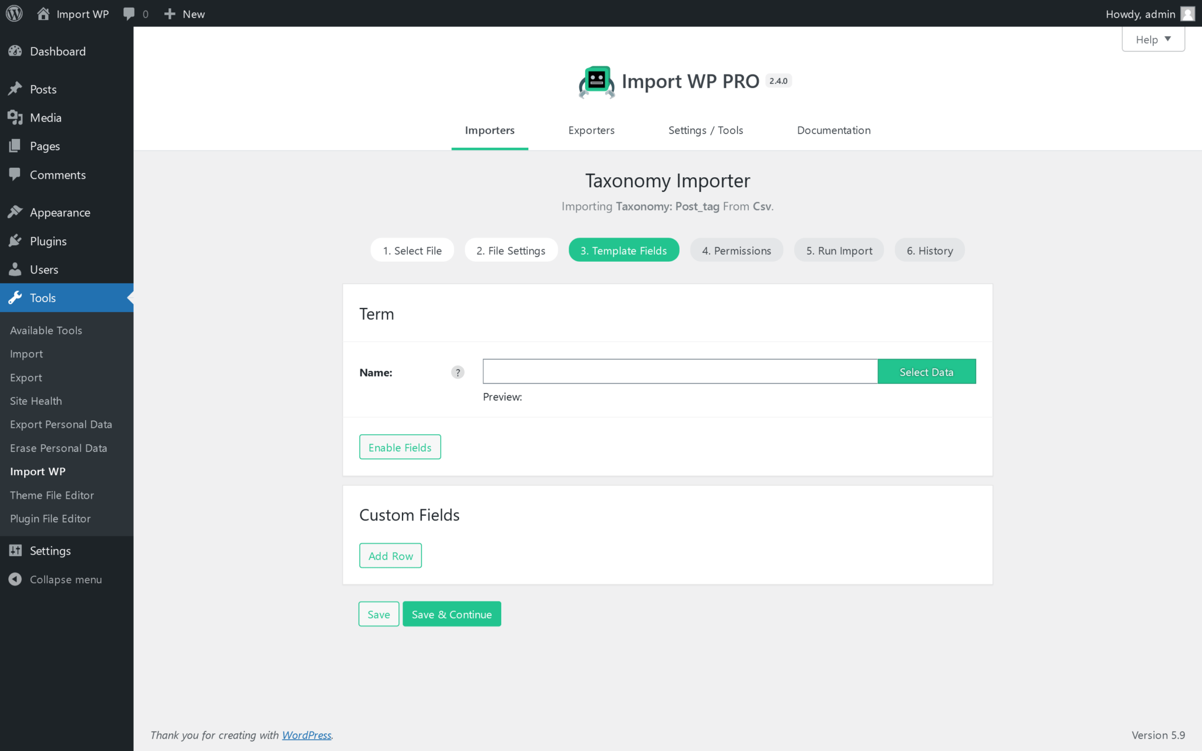Focus the Name input field
The height and width of the screenshot is (751, 1202).
tap(680, 371)
